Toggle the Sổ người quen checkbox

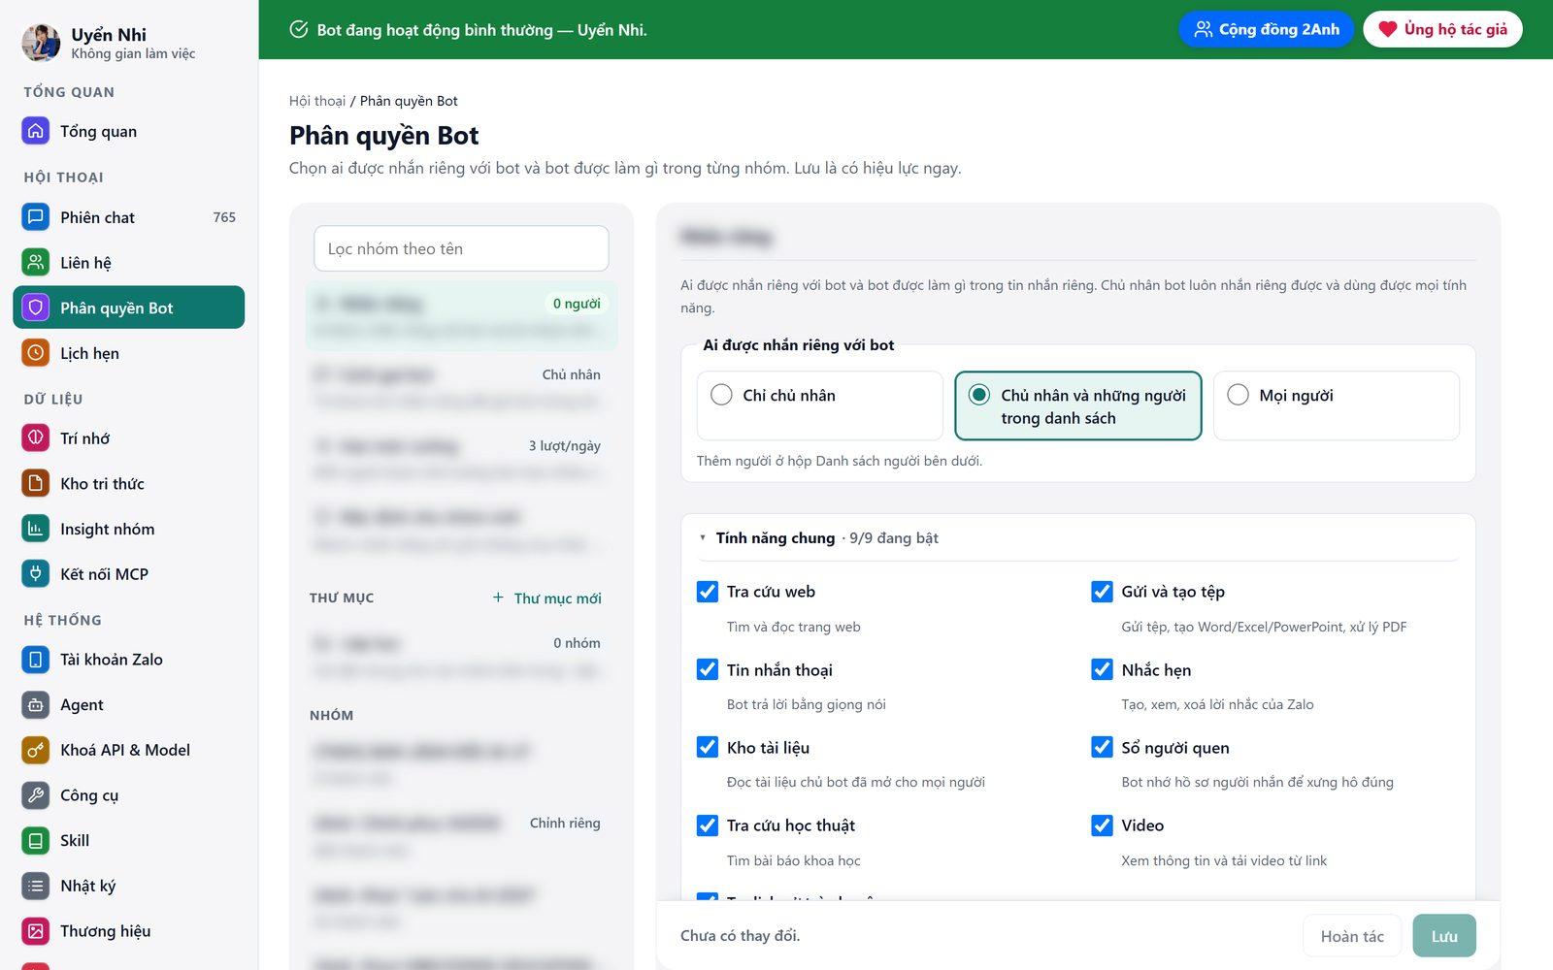point(1102,747)
